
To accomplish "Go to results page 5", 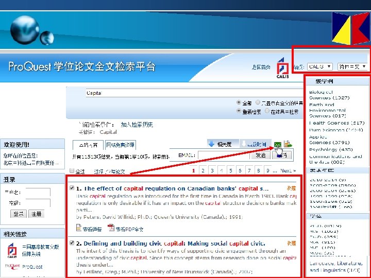I will click(231, 170).
